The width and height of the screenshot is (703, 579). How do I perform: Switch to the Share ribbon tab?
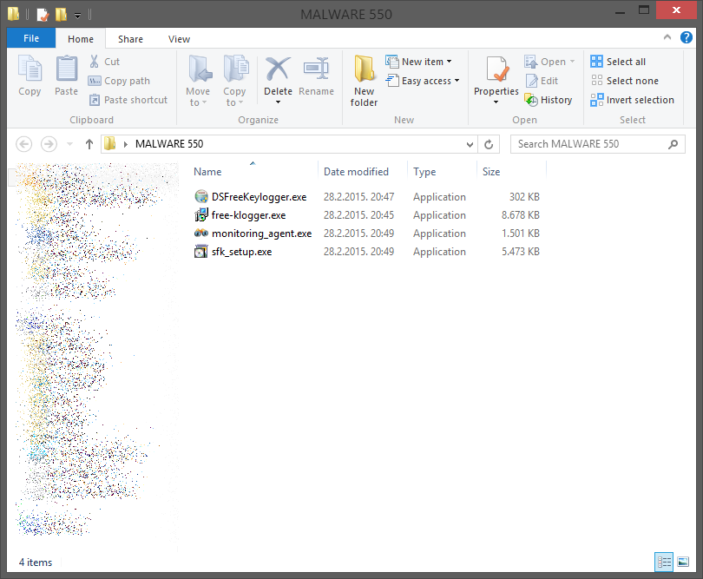coord(130,39)
